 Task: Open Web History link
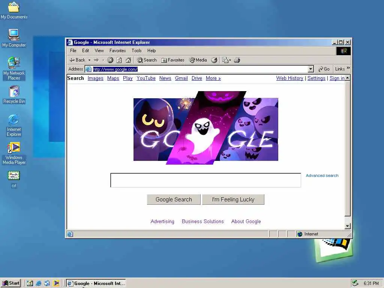click(290, 78)
